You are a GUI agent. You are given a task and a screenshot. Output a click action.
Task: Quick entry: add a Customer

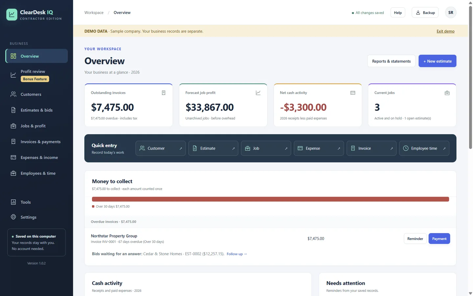click(161, 148)
